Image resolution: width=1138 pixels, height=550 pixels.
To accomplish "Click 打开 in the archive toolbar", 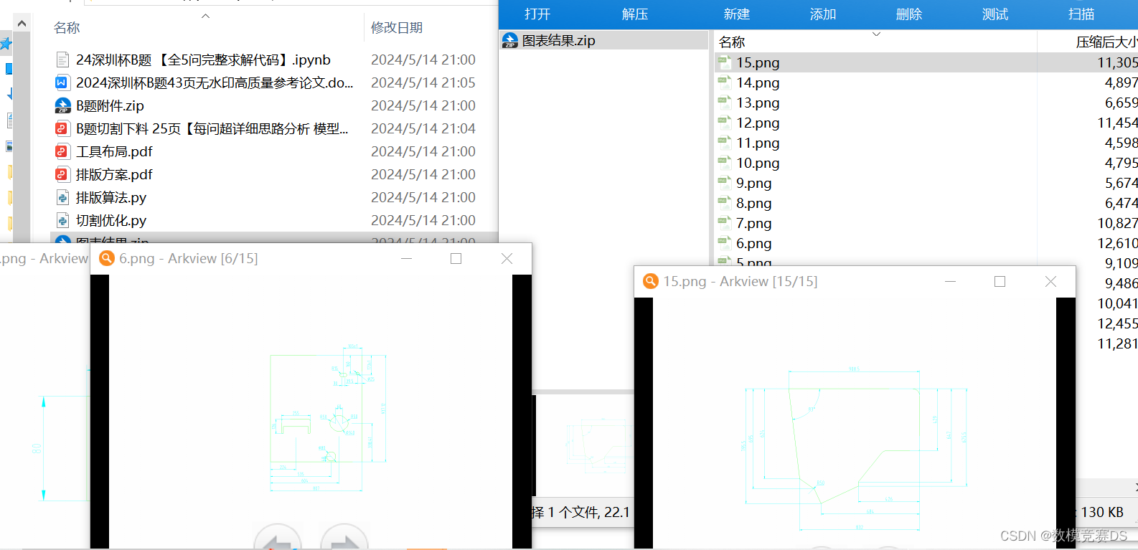I will click(x=537, y=14).
